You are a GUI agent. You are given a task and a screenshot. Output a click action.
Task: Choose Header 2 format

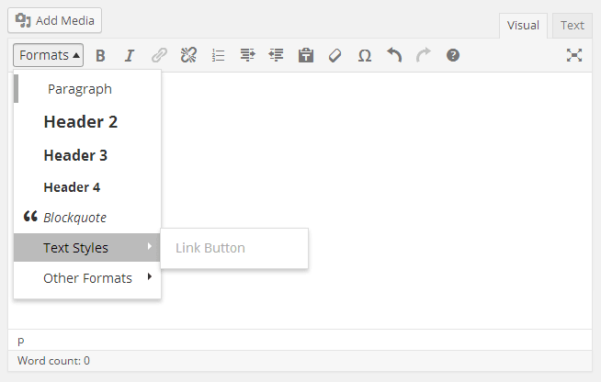tap(87, 122)
